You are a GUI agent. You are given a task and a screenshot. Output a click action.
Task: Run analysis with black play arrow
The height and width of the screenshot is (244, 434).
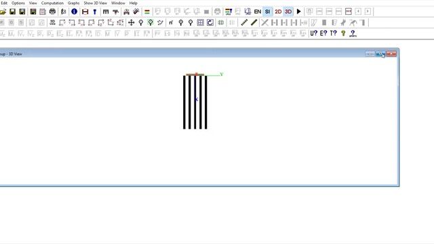(x=298, y=12)
